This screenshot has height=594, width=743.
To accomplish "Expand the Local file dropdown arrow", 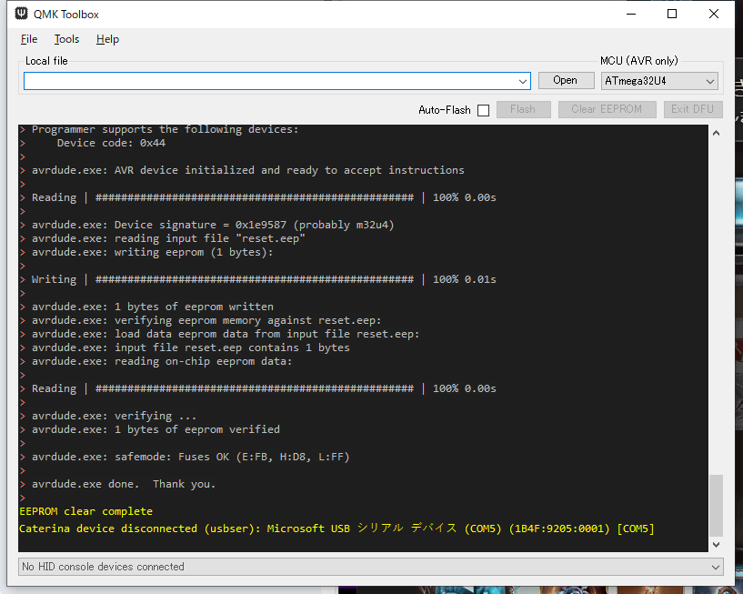I will [x=523, y=82].
